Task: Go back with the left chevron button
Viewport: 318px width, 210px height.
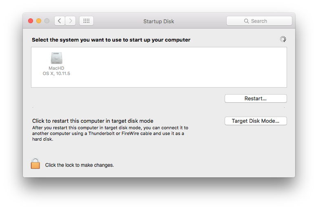Action: tap(60, 21)
